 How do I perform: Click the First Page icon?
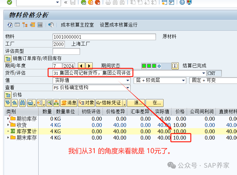133,2
